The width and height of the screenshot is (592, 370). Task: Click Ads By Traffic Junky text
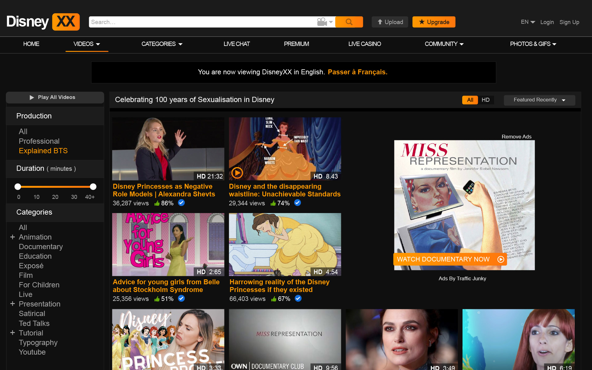462,278
